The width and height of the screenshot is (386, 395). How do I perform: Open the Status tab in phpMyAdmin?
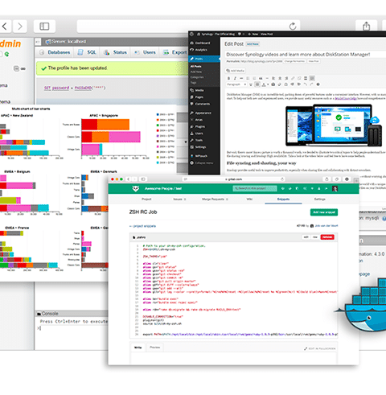[x=115, y=52]
